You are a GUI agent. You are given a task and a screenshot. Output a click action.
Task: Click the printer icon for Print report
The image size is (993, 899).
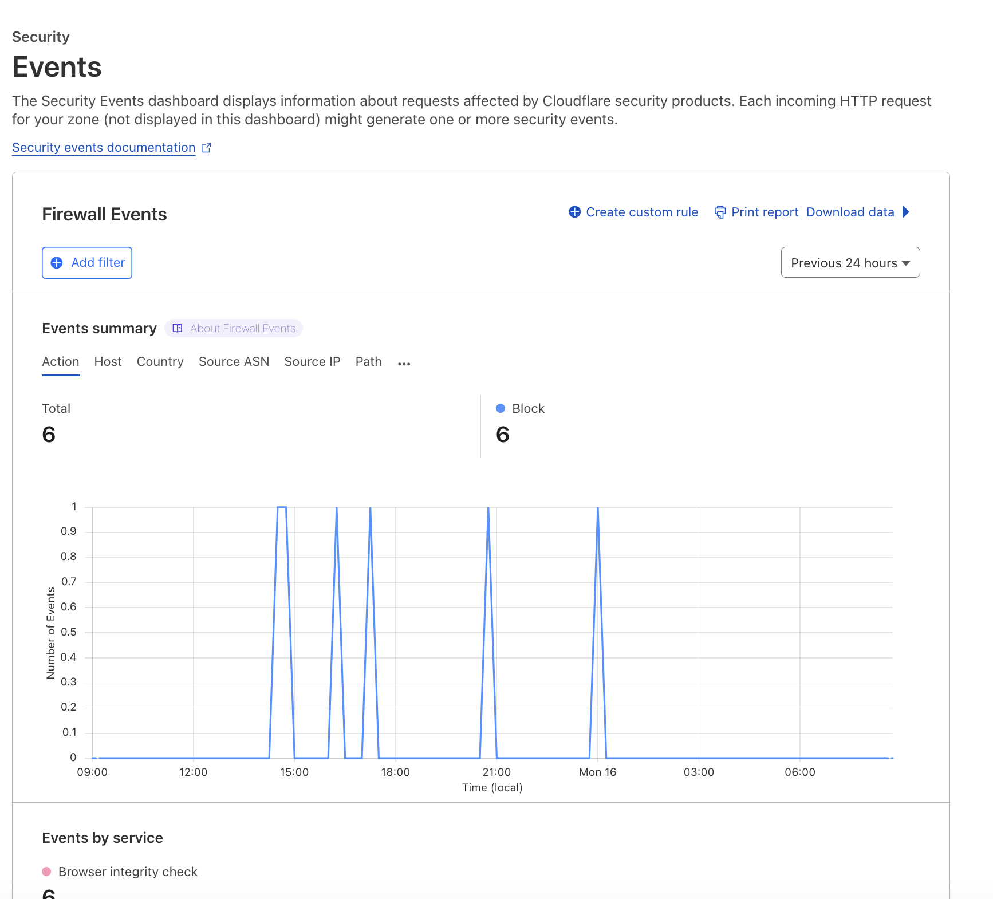720,212
